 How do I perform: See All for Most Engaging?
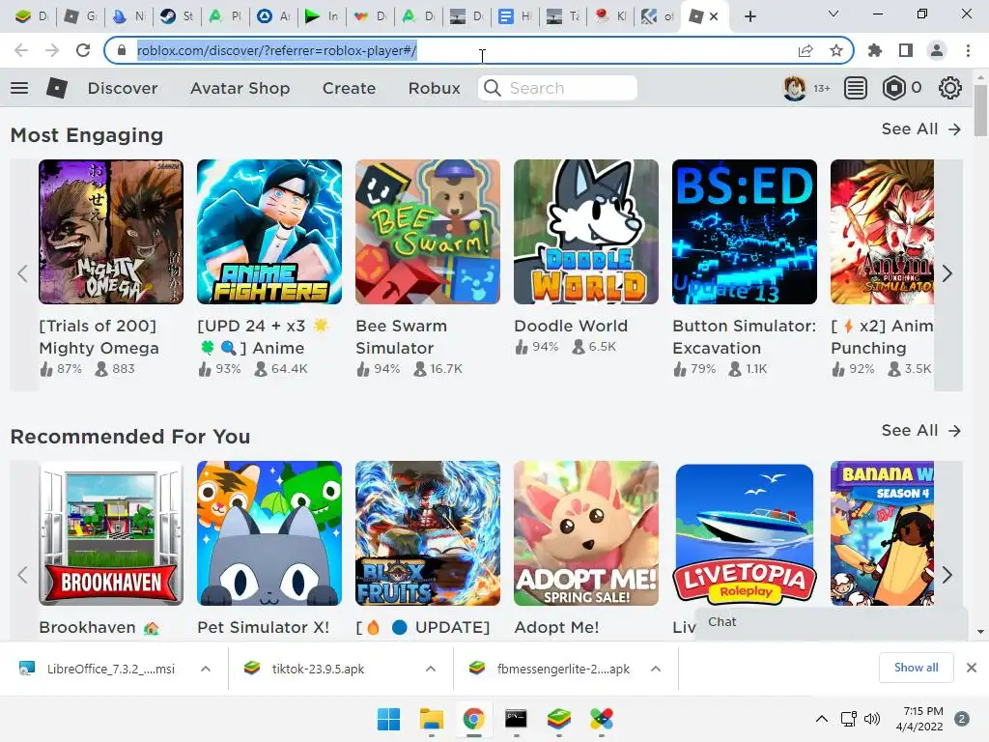(921, 129)
